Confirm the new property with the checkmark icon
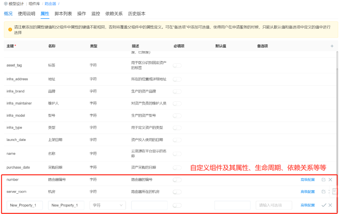This screenshot has height=214, width=340. [x=324, y=205]
